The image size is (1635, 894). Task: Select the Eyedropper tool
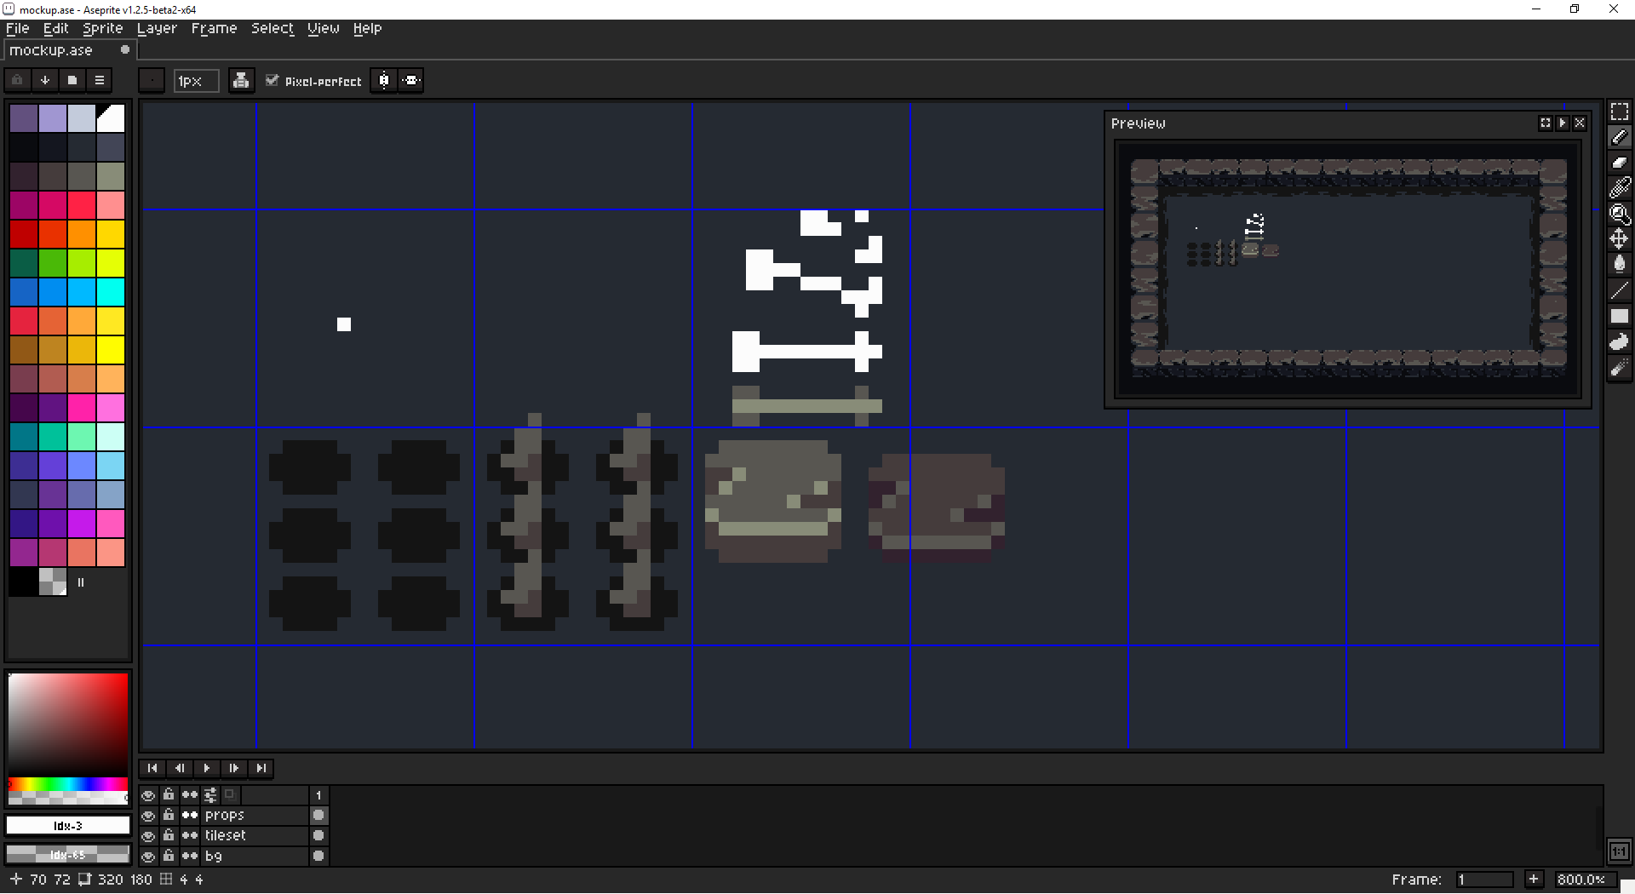click(1619, 188)
